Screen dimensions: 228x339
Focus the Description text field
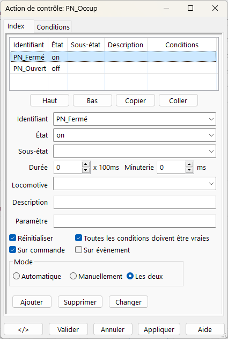(135, 202)
